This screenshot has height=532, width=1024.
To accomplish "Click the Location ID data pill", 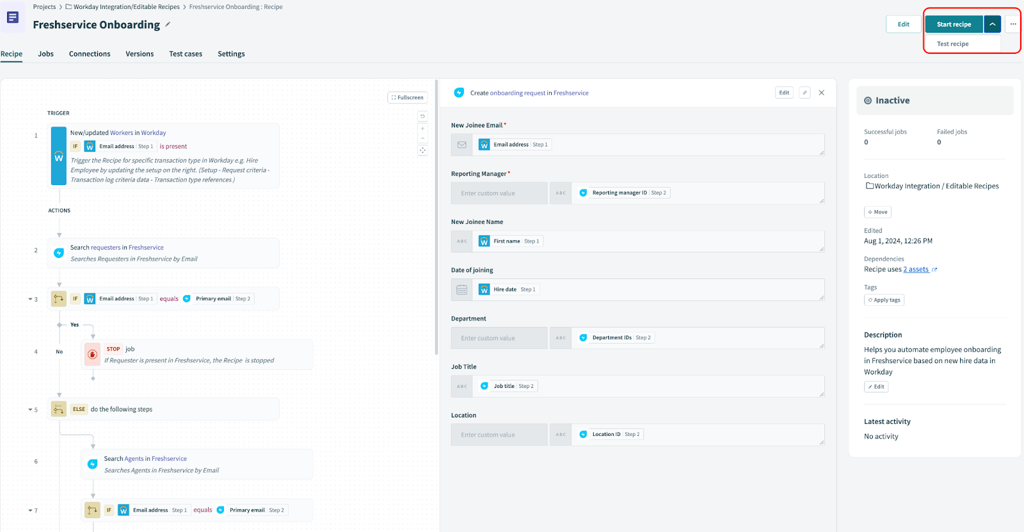I will tap(609, 434).
